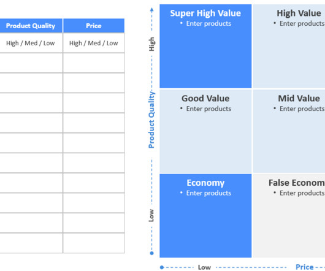The height and width of the screenshot is (271, 325).
Task: Click the Price column header
Action: pyautogui.click(x=94, y=26)
